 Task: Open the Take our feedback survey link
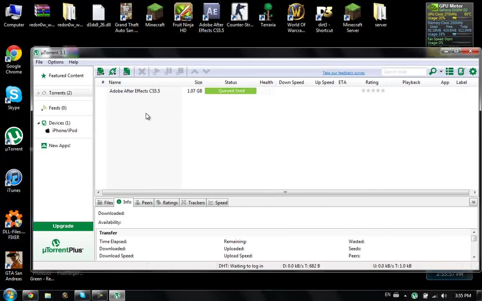click(x=344, y=73)
